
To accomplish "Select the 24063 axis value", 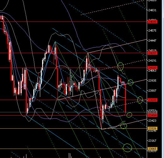I will (x=152, y=71).
